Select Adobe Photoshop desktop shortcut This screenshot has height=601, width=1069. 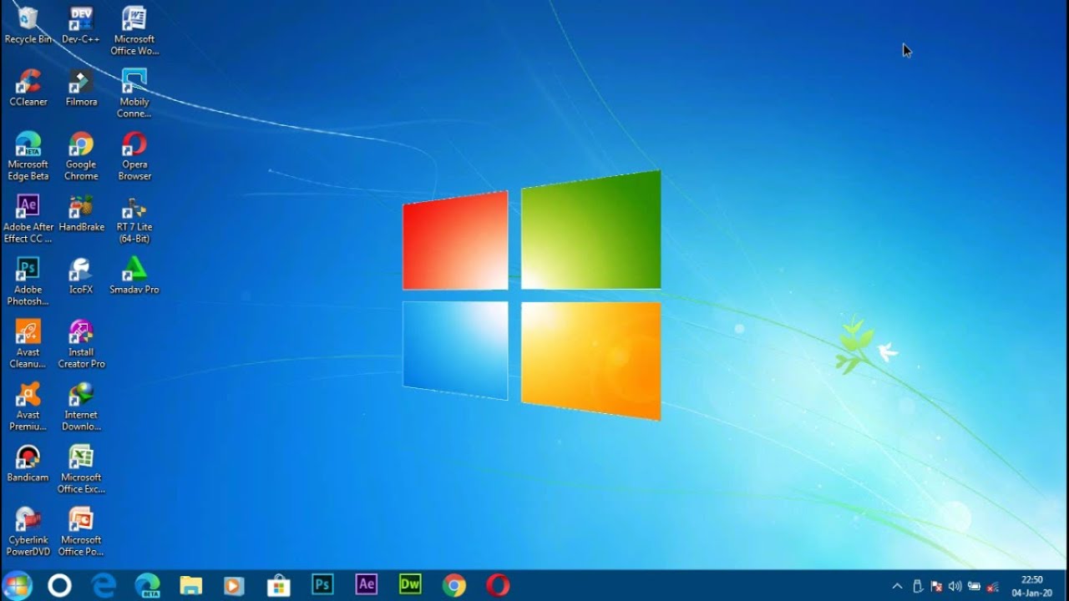pyautogui.click(x=28, y=281)
